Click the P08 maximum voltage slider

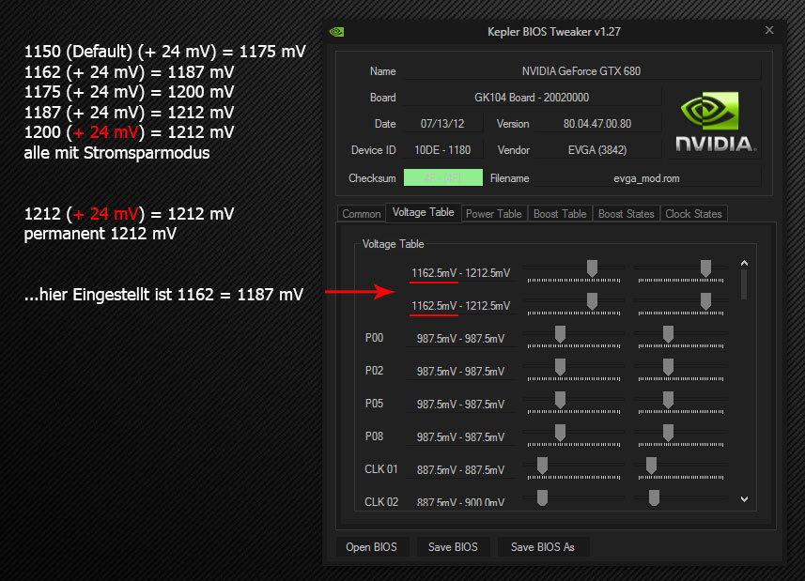(x=668, y=433)
